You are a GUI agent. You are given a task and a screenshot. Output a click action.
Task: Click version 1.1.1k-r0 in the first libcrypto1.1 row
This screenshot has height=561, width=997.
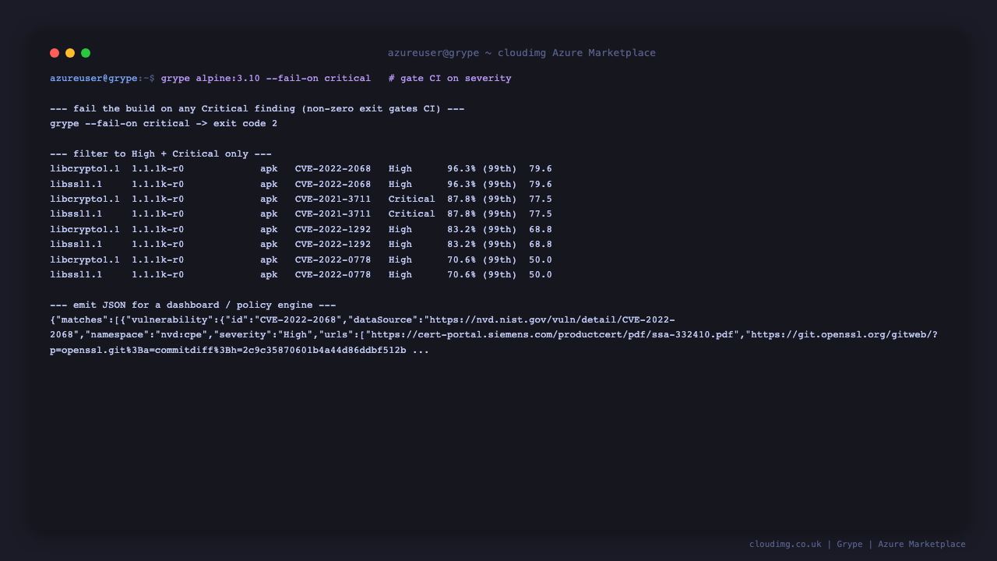pos(158,169)
